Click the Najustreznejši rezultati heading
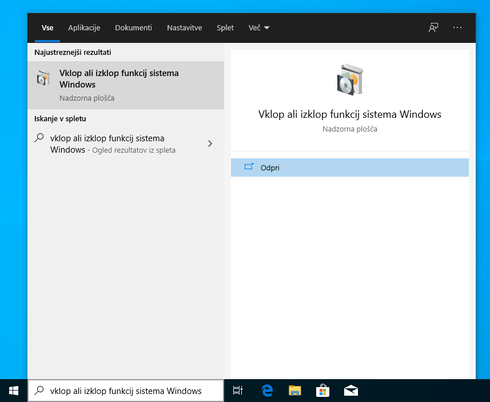The height and width of the screenshot is (402, 490). [x=73, y=52]
